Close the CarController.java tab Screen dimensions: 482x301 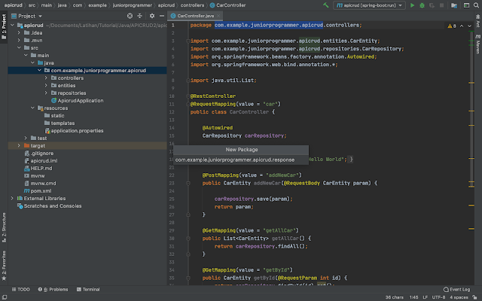[218, 16]
